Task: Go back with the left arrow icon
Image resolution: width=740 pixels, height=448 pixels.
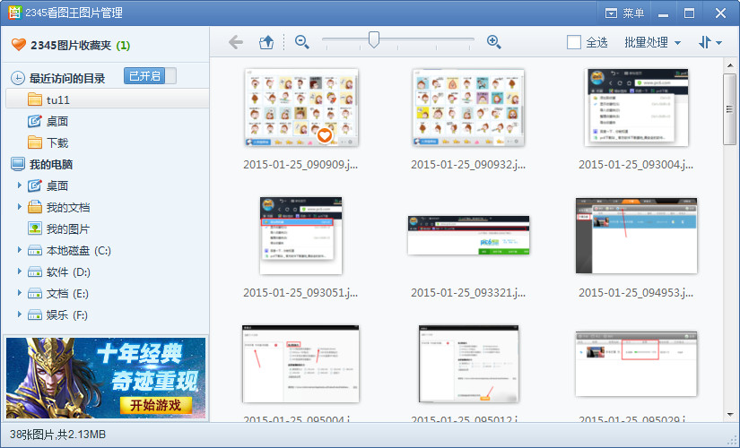Action: point(236,42)
